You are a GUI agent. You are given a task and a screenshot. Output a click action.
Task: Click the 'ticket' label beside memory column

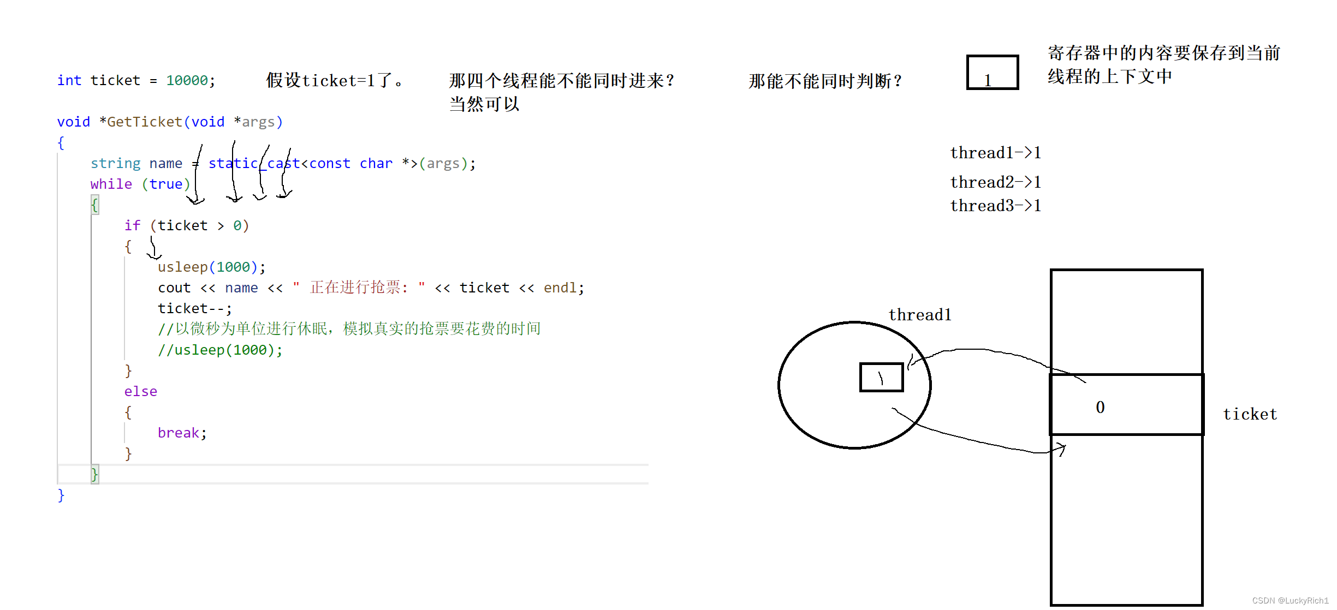(x=1250, y=414)
